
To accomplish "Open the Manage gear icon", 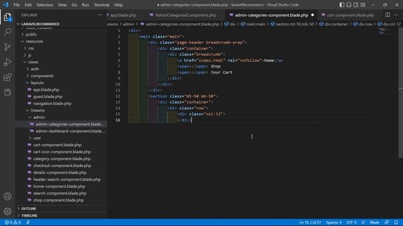I will coord(8,211).
